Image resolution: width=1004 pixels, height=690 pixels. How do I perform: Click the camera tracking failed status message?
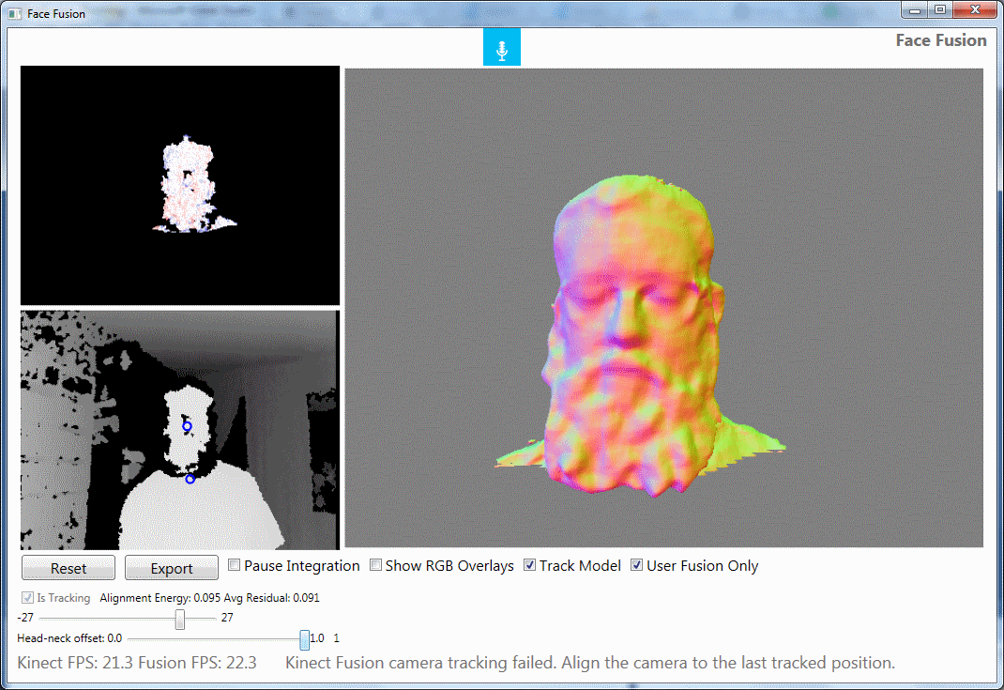(x=589, y=663)
